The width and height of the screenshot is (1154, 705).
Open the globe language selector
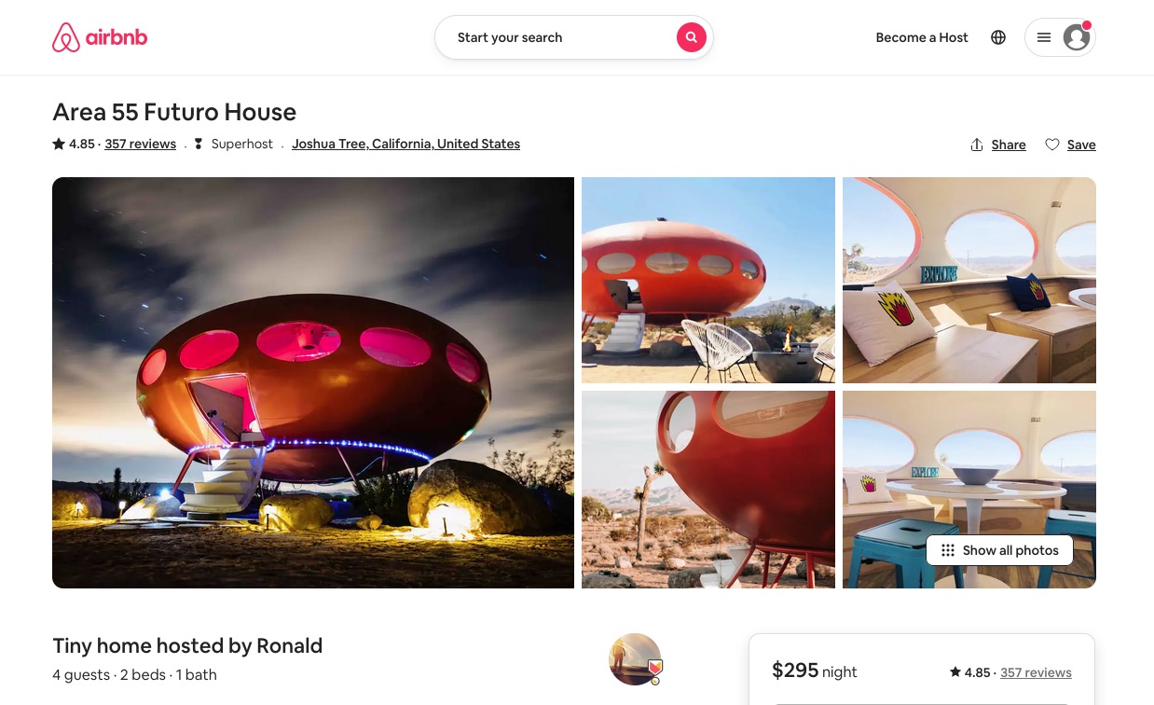998,37
